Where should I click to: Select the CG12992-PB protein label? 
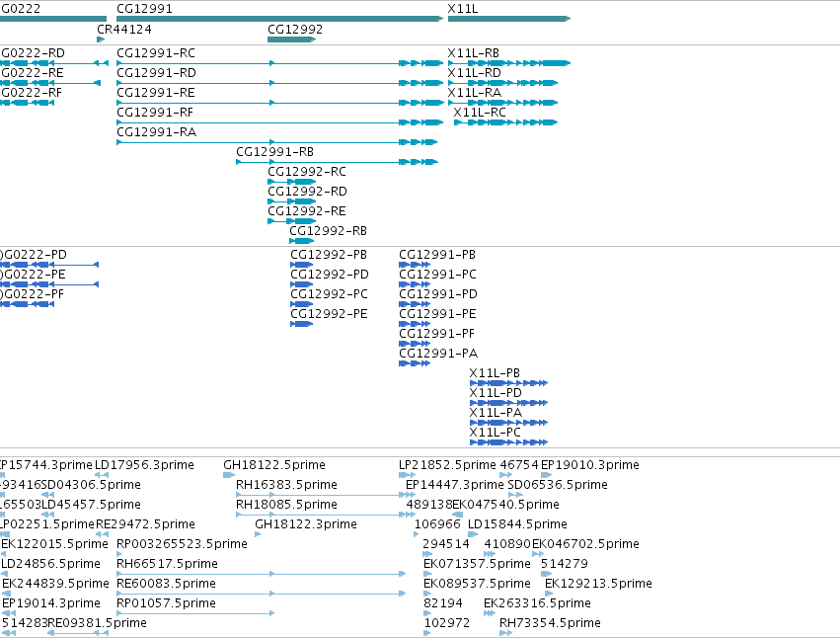pyautogui.click(x=329, y=255)
